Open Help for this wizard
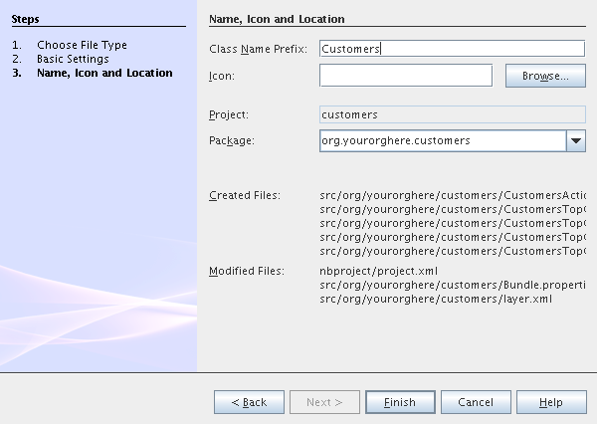The width and height of the screenshot is (597, 424). point(550,402)
